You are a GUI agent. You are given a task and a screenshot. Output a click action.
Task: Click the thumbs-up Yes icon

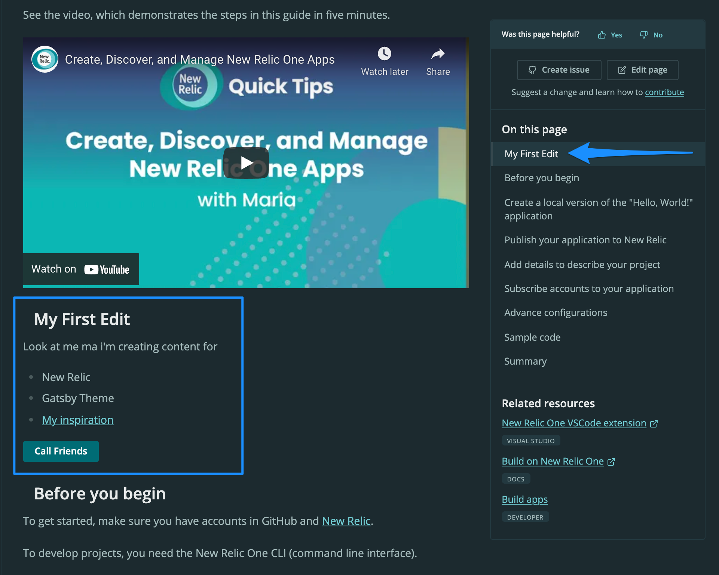(602, 35)
